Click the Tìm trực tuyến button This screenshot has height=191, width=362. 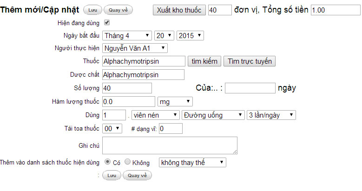250,61
